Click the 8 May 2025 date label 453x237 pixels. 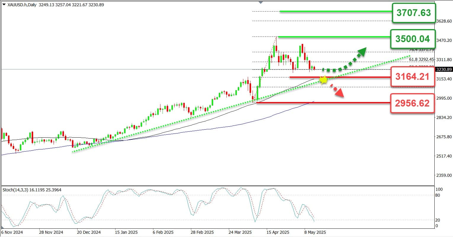pos(315,232)
